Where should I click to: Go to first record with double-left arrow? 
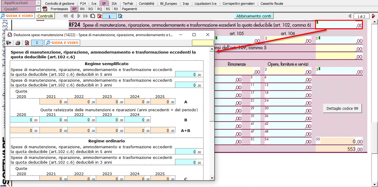66,16
